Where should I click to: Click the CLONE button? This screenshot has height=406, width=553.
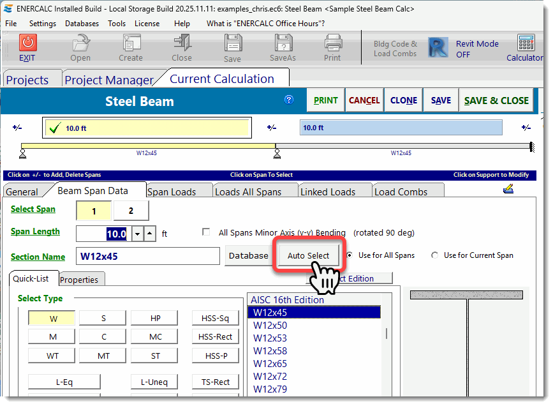(x=404, y=101)
